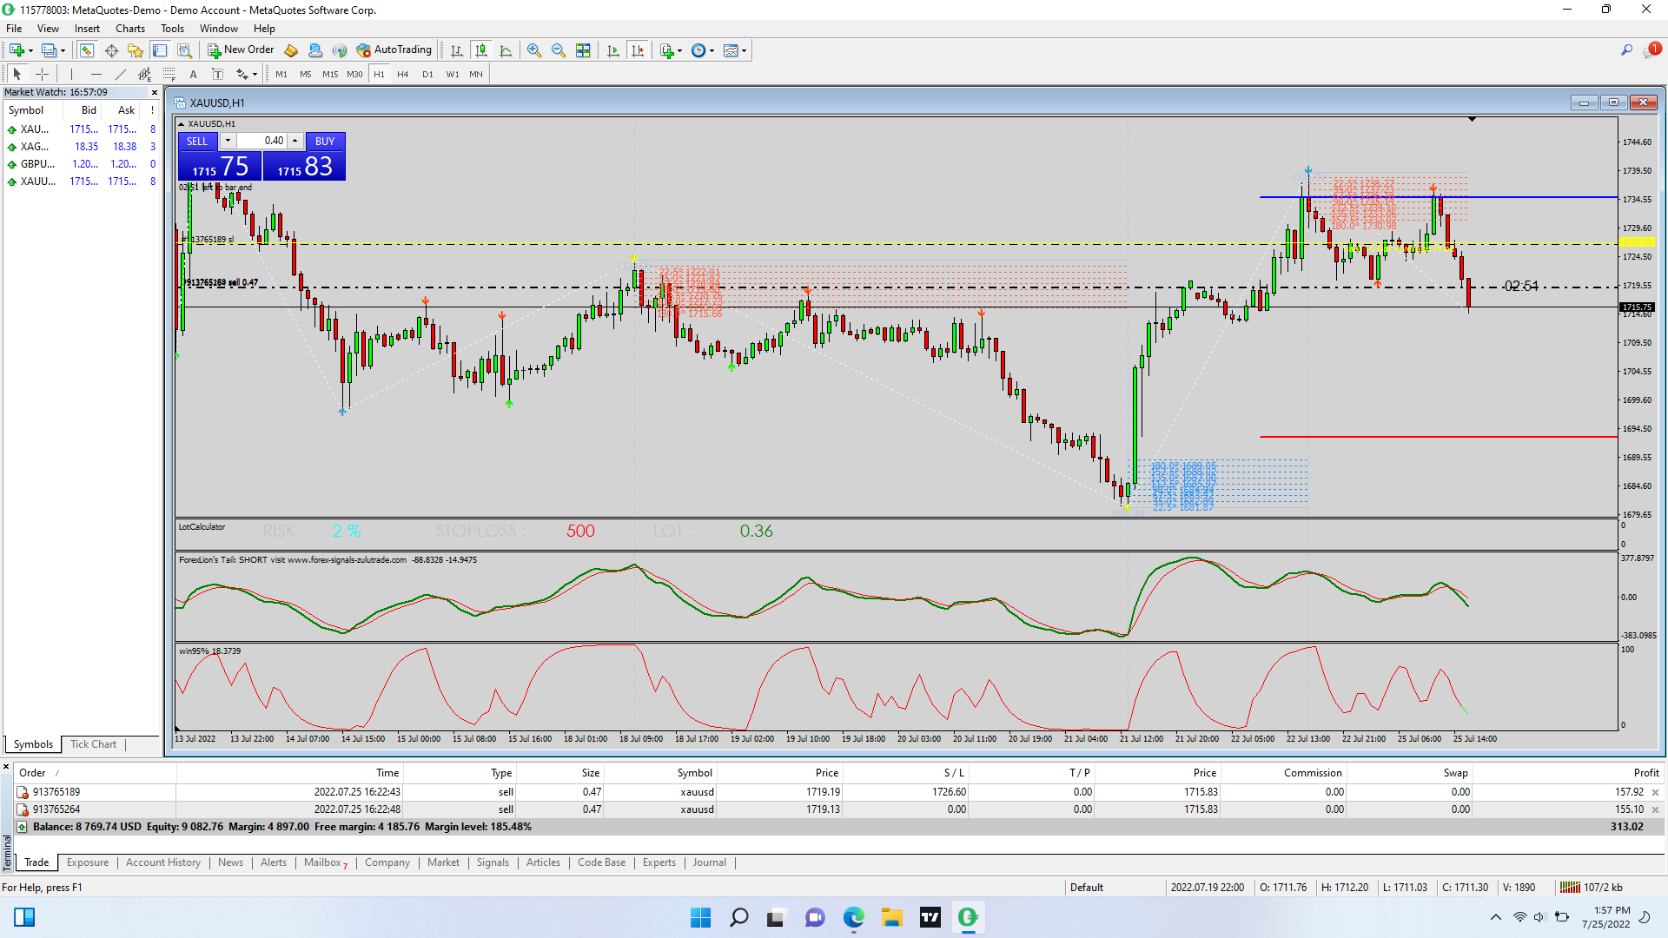The height and width of the screenshot is (938, 1668).
Task: Select the line chart icon
Action: [506, 50]
